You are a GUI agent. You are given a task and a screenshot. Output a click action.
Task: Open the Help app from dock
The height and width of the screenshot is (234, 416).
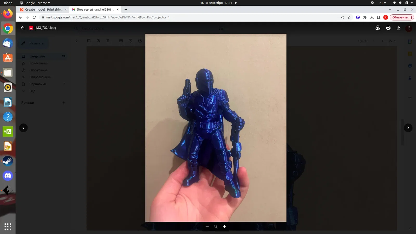(x=8, y=117)
